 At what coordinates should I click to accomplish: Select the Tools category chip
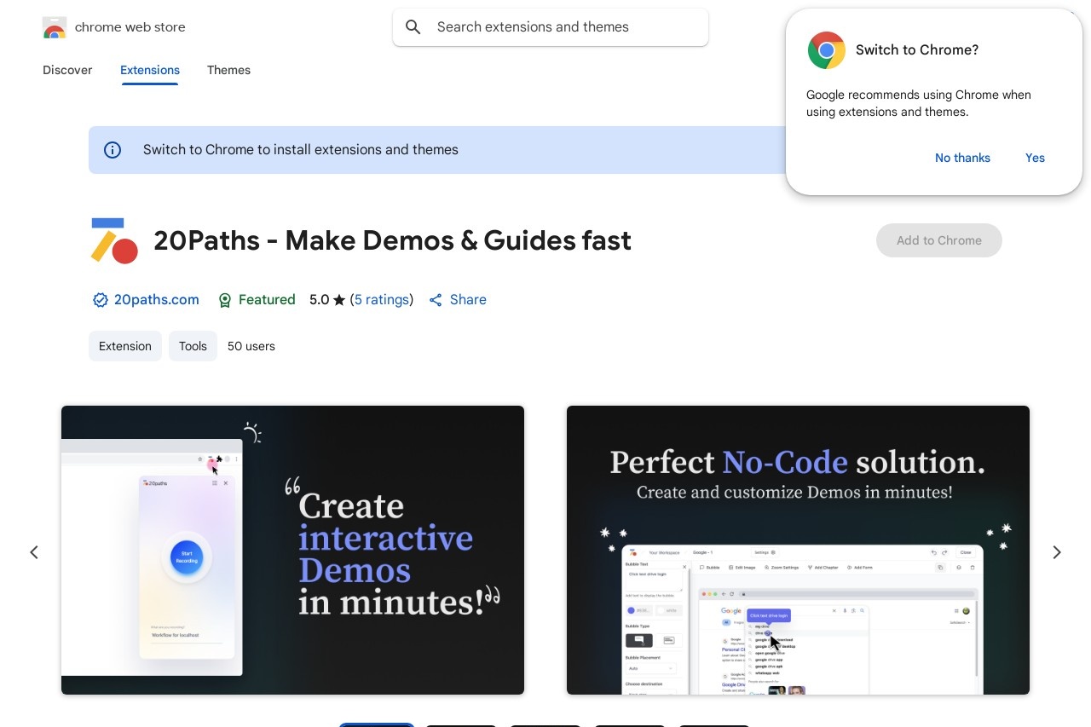193,346
